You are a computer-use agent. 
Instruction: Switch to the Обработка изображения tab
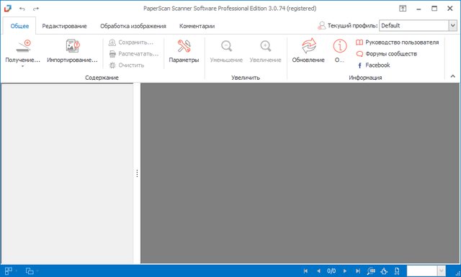tap(133, 26)
